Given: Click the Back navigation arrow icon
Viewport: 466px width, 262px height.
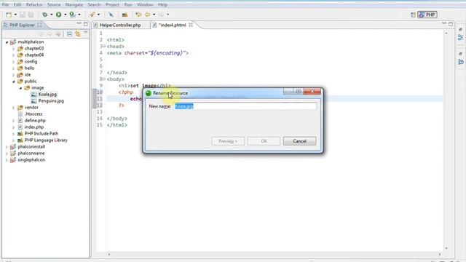Looking at the screenshot, I should [x=147, y=15].
